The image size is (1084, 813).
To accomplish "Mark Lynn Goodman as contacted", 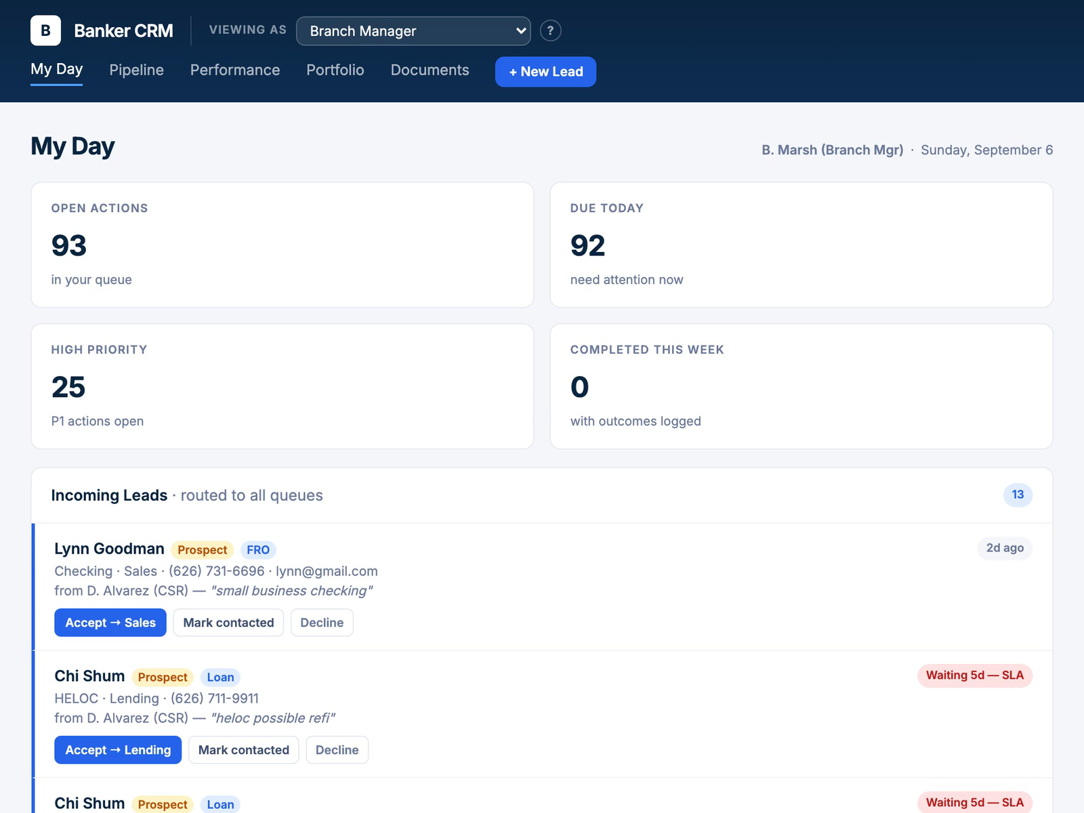I will tap(228, 623).
